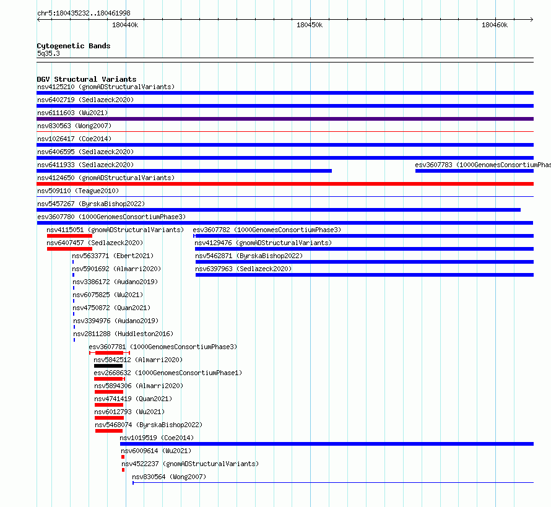Click nsv4522237 (gnomADStructuralVariants) label
This screenshot has height=507, width=551.
[190, 464]
